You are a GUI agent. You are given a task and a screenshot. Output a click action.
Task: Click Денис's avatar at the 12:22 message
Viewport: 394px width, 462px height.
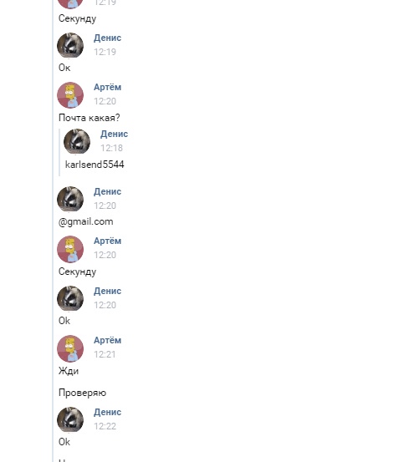click(x=70, y=420)
